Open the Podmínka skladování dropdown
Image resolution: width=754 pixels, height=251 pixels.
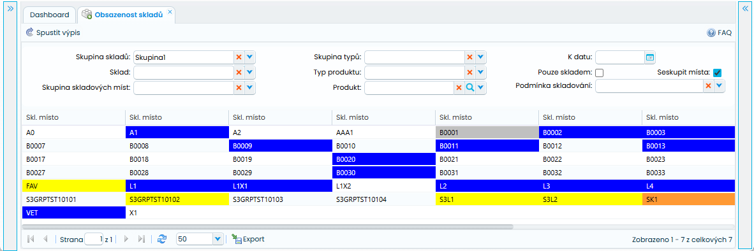[x=719, y=85]
